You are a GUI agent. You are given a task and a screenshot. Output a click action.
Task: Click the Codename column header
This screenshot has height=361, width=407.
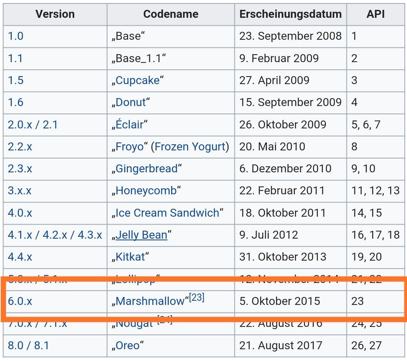[171, 14]
